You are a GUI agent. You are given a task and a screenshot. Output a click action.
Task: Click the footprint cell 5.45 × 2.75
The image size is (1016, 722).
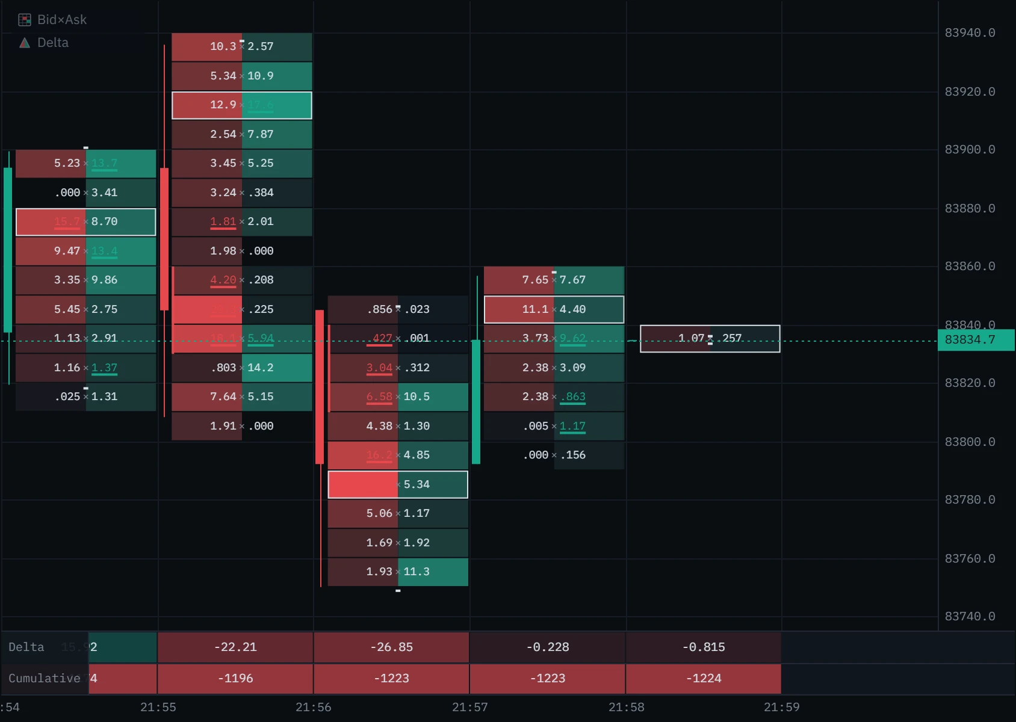(x=86, y=309)
